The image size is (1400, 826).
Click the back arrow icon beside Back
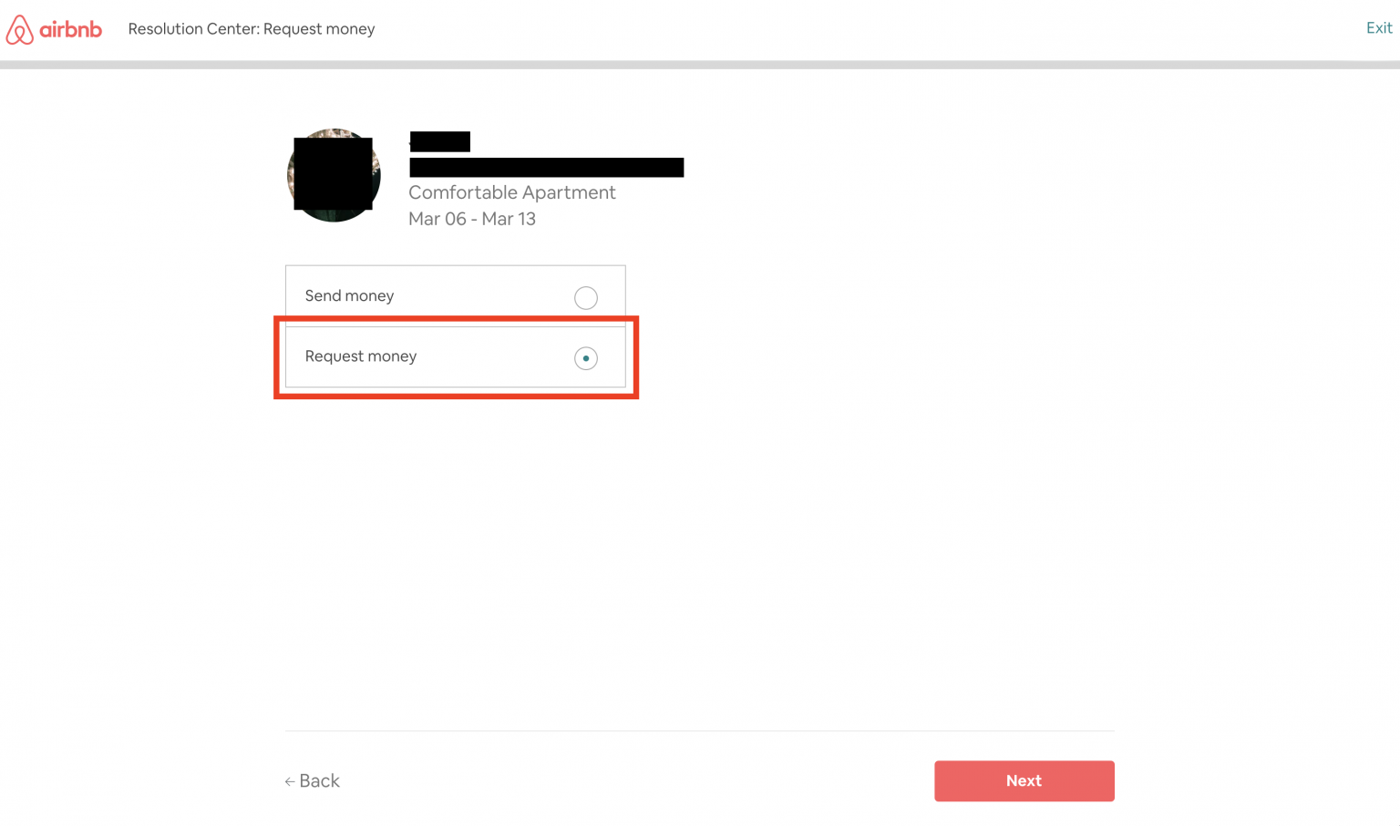[290, 781]
